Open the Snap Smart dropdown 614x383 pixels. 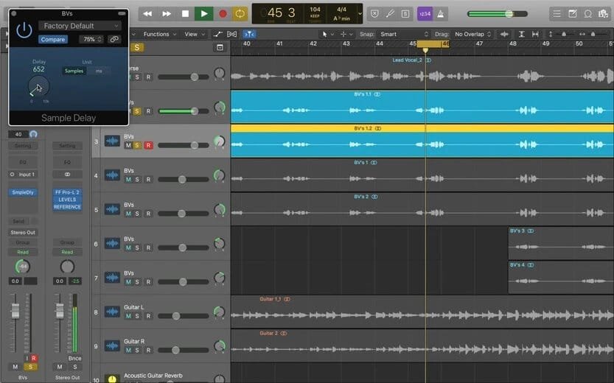[404, 35]
